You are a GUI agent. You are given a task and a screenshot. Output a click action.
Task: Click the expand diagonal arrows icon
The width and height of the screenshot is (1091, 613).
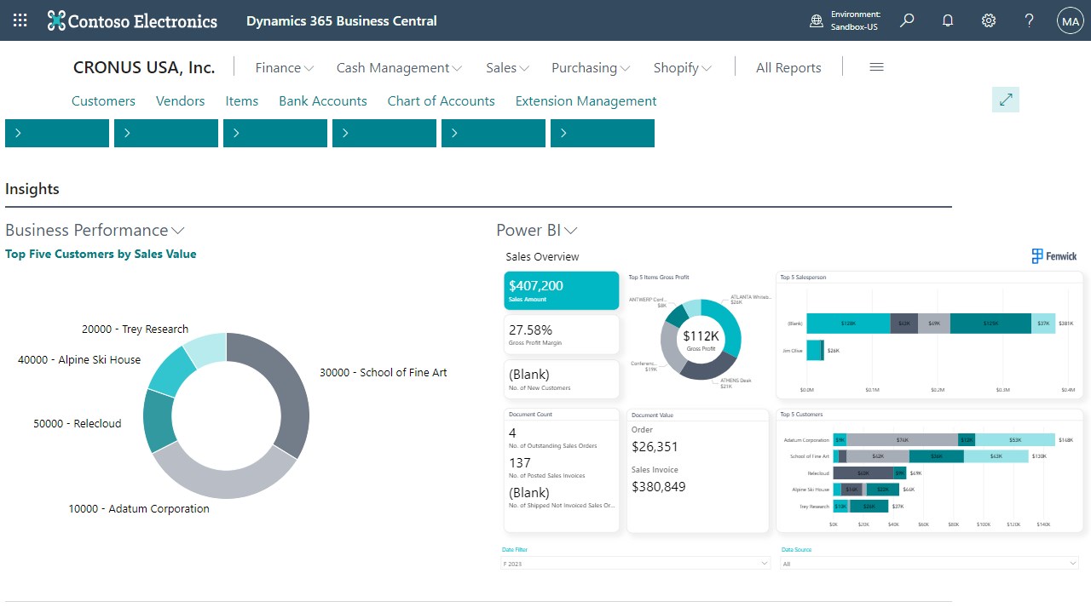click(x=1006, y=100)
